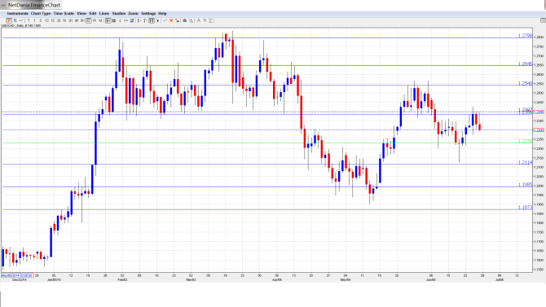Click the 1.1995 horizontal level label
This screenshot has height=307, width=546.
coord(525,185)
